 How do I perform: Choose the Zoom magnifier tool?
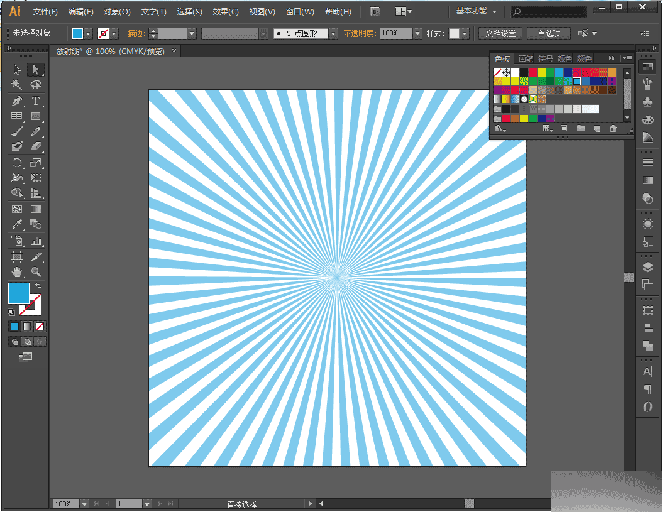tap(36, 272)
